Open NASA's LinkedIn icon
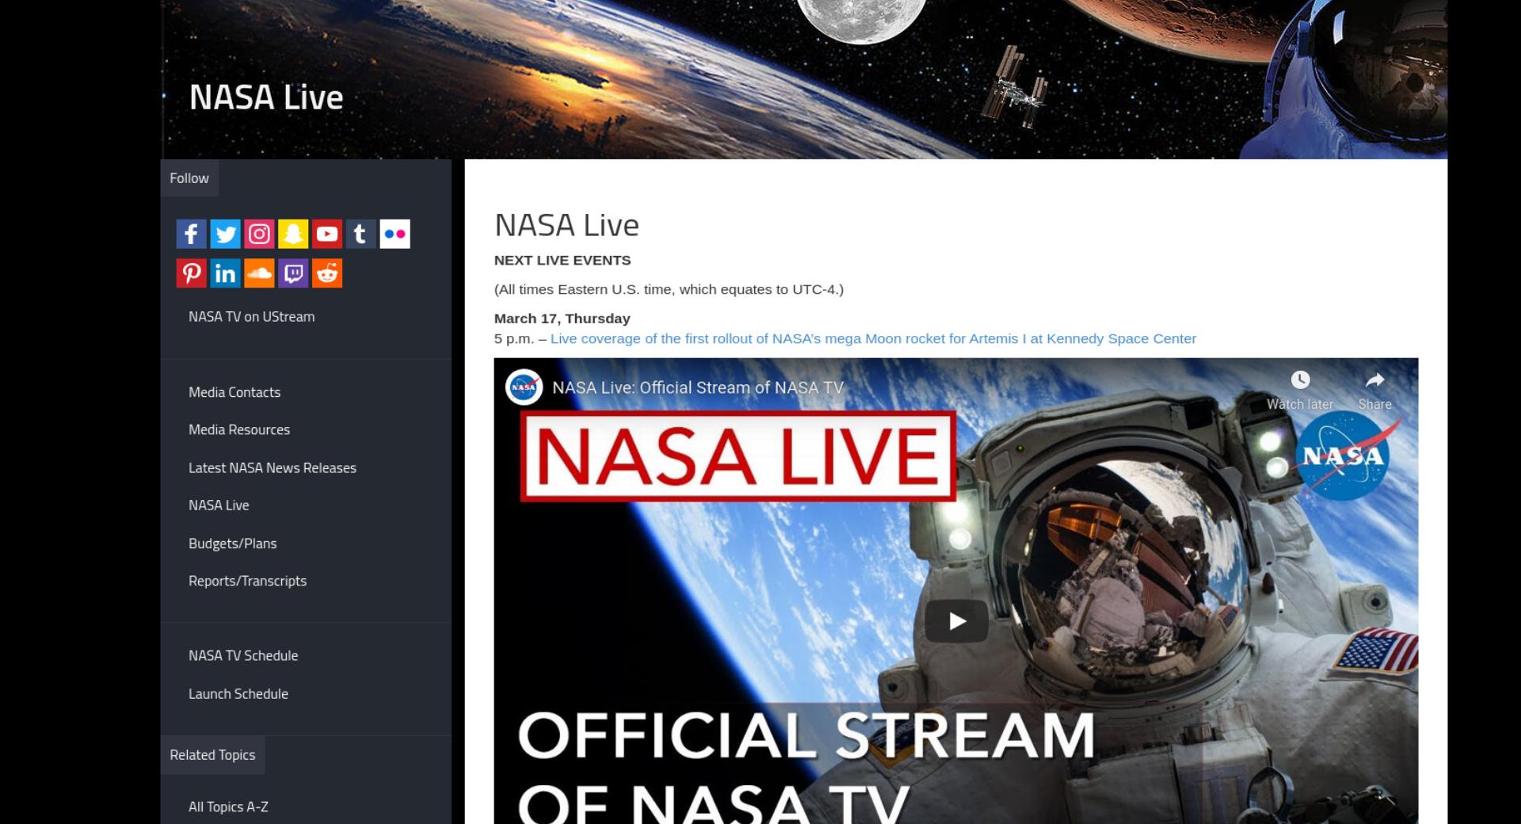 coord(225,273)
